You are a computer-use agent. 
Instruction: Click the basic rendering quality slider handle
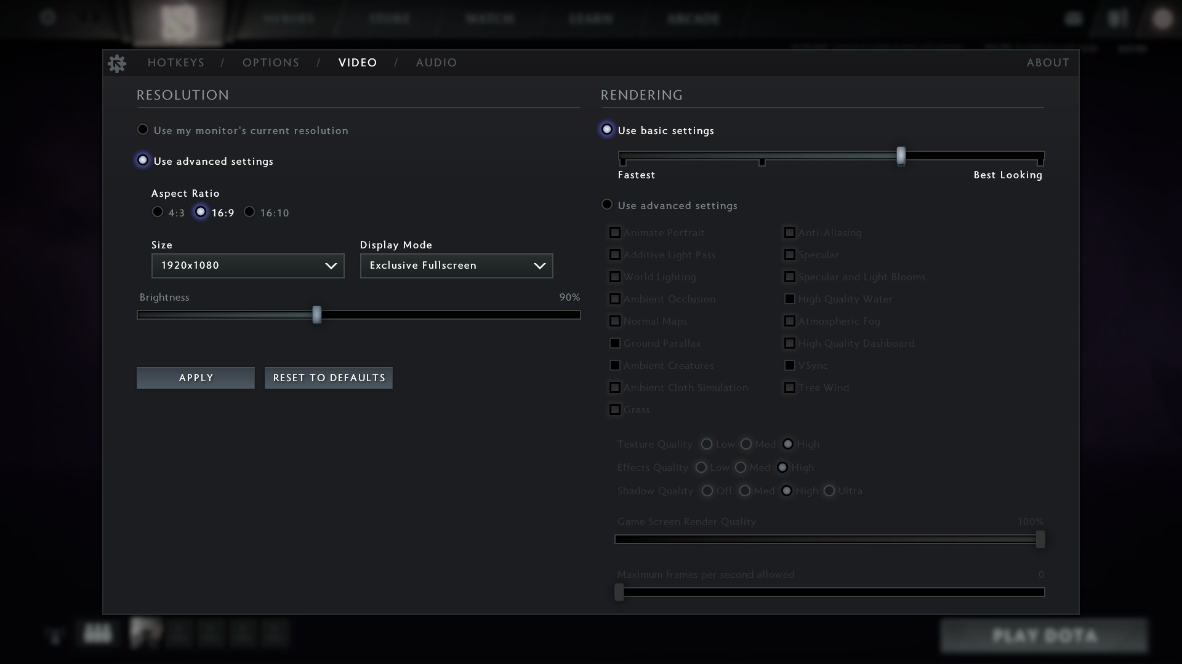coord(901,156)
